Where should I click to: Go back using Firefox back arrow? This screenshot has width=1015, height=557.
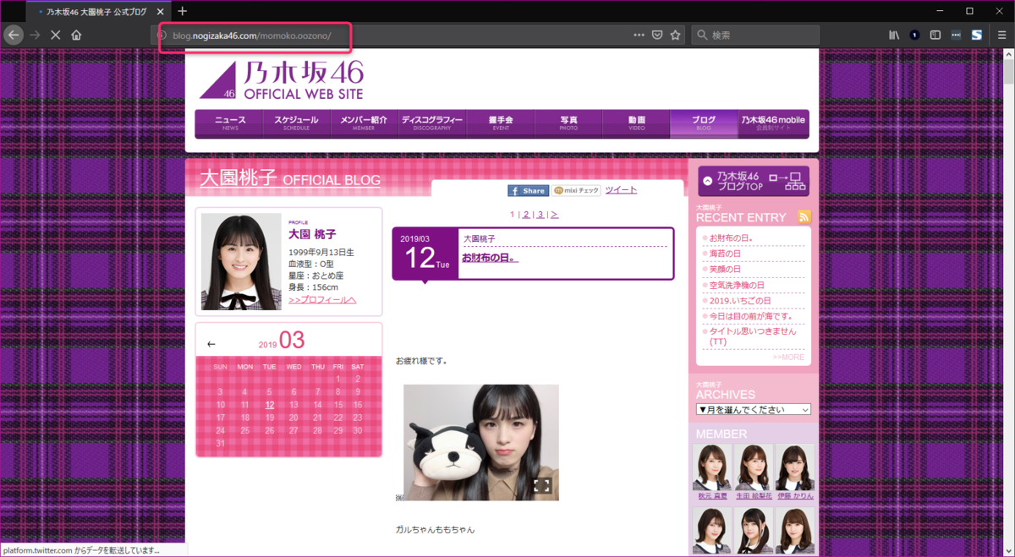(x=14, y=35)
